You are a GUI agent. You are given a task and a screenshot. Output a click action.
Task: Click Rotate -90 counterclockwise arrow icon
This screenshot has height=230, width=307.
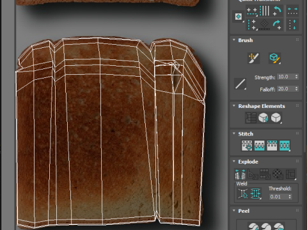point(277,11)
